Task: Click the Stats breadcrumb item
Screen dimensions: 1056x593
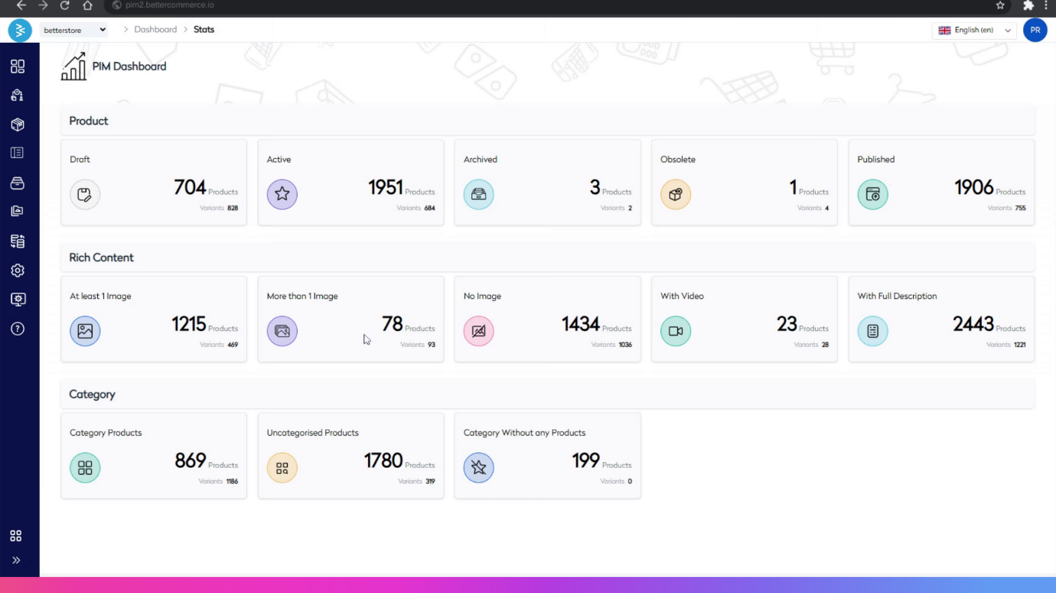Action: point(204,30)
